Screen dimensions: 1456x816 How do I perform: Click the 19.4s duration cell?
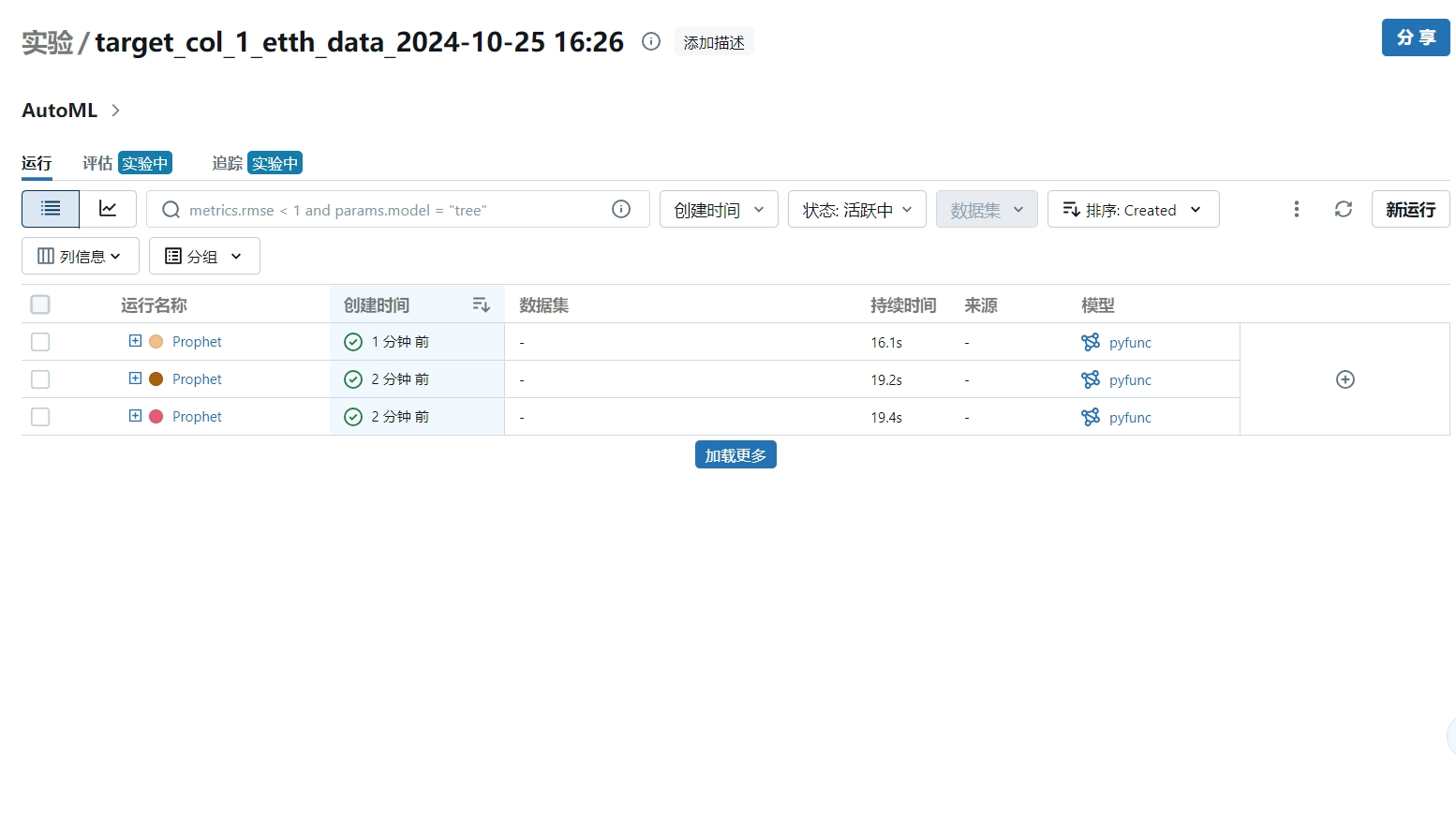[886, 418]
